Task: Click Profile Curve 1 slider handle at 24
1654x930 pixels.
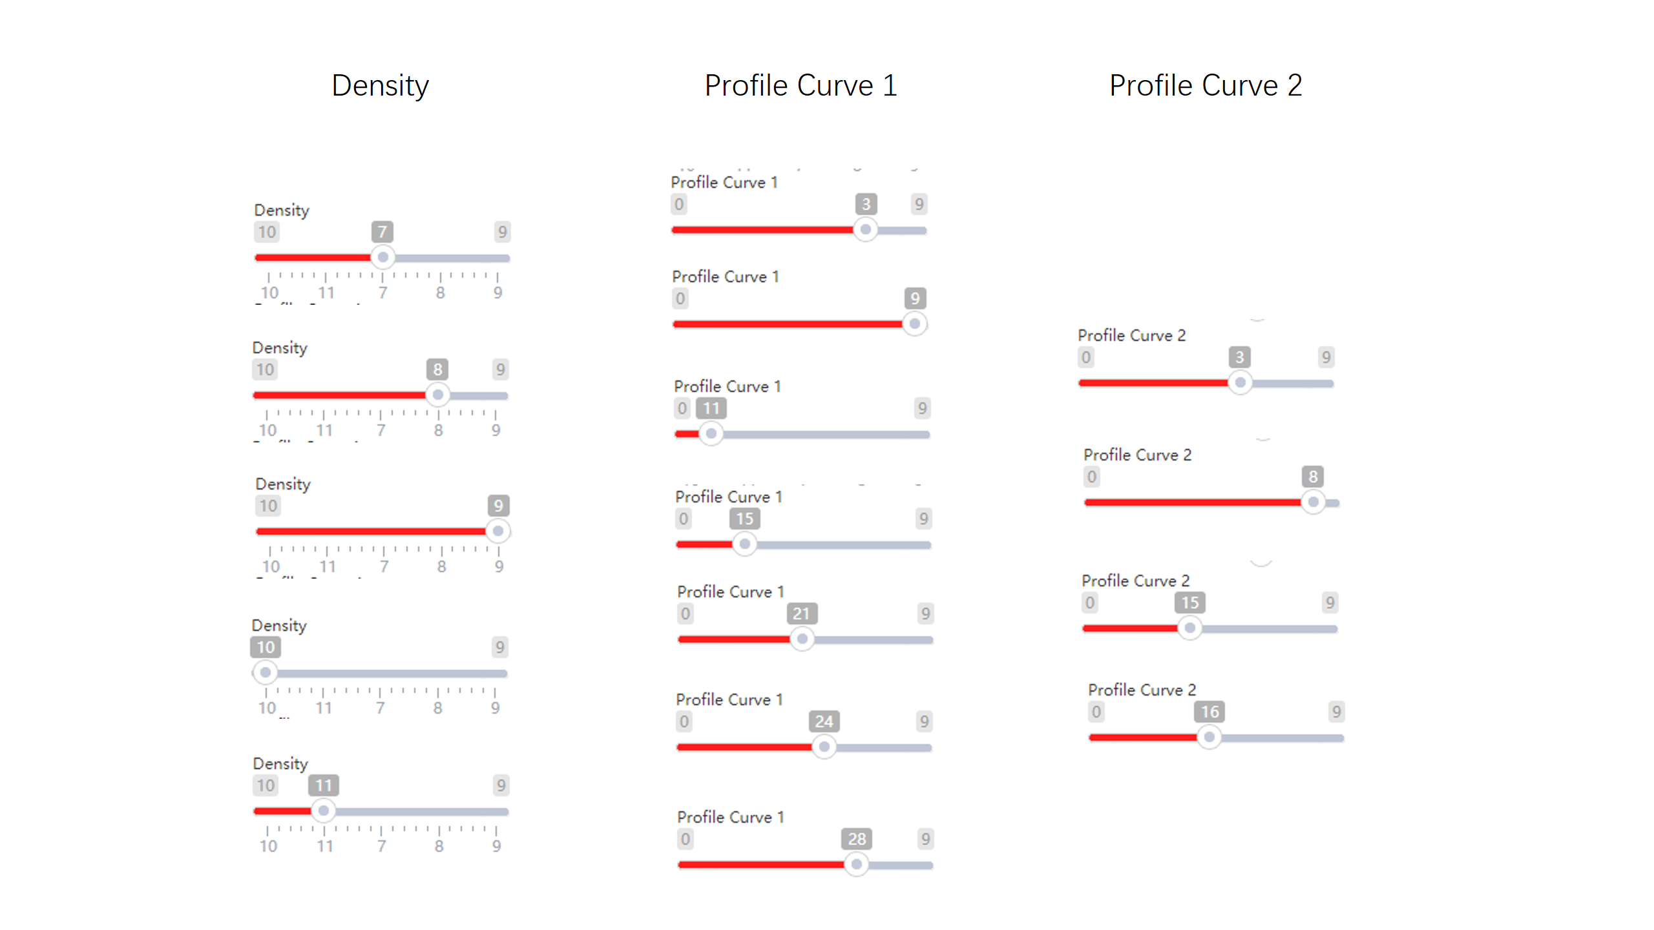Action: (x=824, y=747)
